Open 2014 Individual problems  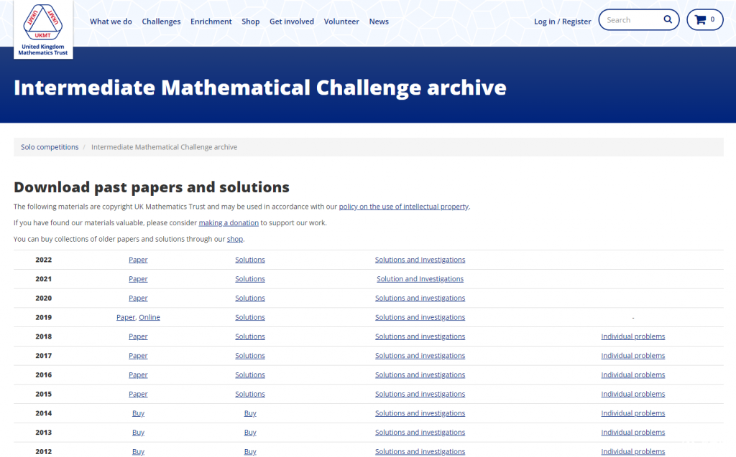pyautogui.click(x=632, y=413)
